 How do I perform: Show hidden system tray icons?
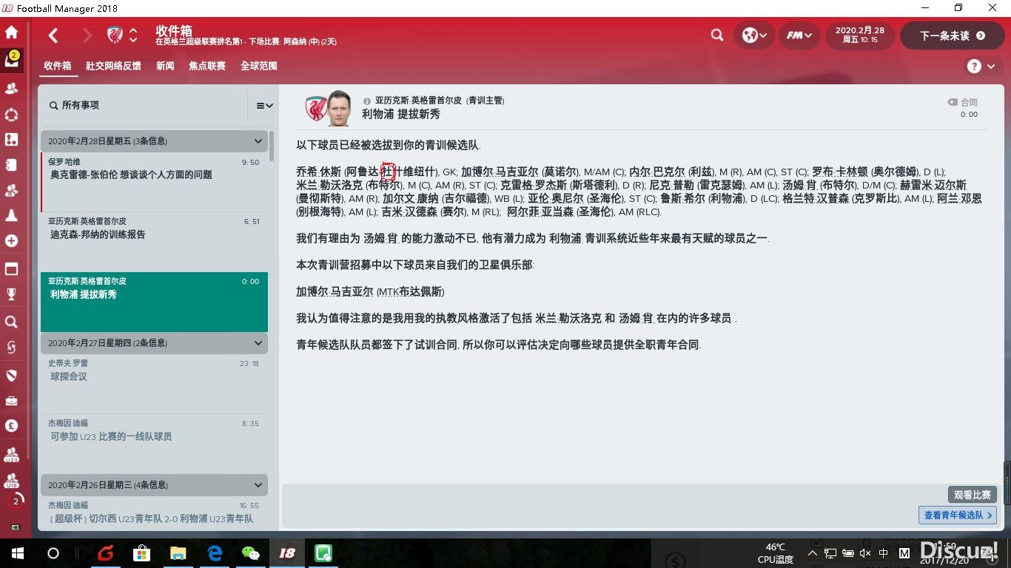813,553
